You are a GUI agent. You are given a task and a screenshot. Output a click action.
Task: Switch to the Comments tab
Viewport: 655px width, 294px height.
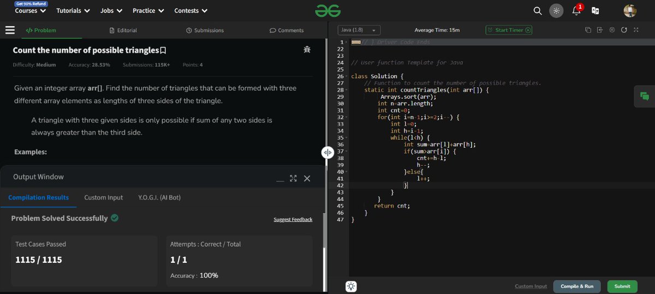(287, 31)
